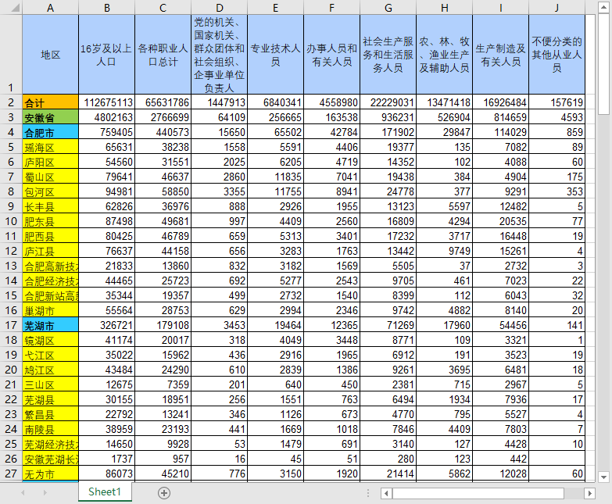Click cell with value 65631786
Screen dimensions: 612x504
(x=163, y=102)
